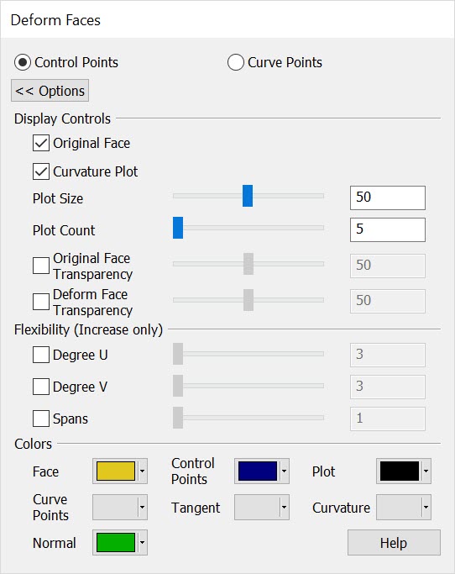This screenshot has width=455, height=574.
Task: Click the Degree U value field
Action: point(388,355)
